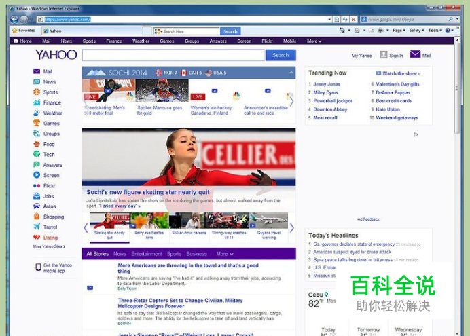The width and height of the screenshot is (470, 336).
Task: Open Answers icon in sidebar
Action: (37, 165)
